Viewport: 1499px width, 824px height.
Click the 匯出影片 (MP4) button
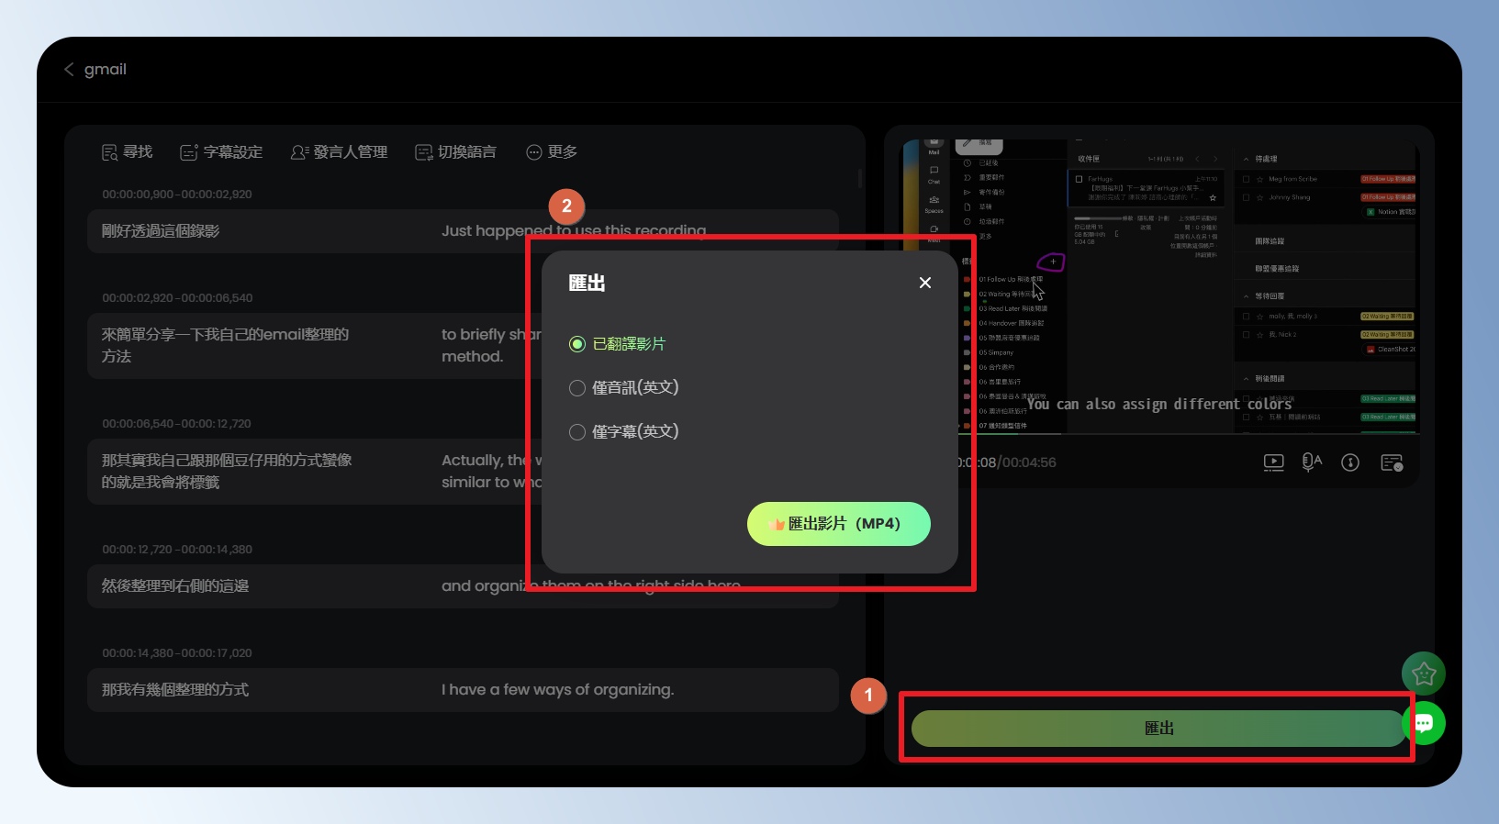839,524
